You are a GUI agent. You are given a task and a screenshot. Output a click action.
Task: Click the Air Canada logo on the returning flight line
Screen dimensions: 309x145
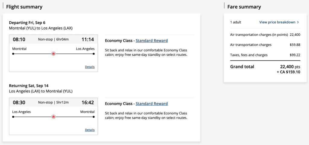tap(54, 117)
